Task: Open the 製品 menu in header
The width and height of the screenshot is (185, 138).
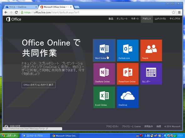Action: [x=111, y=19]
